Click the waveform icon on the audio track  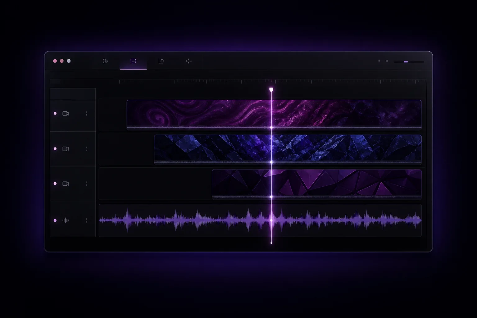point(66,220)
